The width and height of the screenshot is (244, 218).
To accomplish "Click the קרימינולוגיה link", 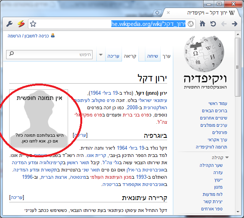I will click(x=51, y=163).
